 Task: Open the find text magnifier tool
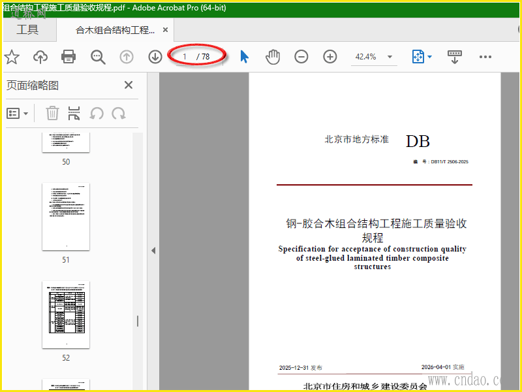pyautogui.click(x=98, y=57)
